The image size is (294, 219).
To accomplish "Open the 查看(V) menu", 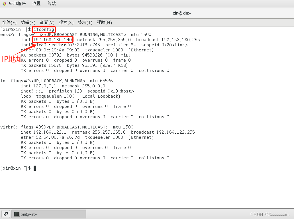I will tap(47, 23).
